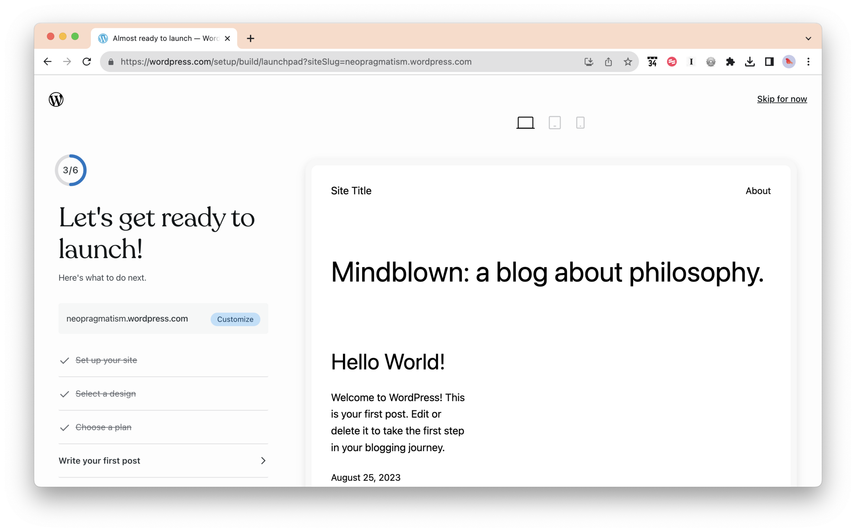
Task: Open Chrome three-dot menu
Action: [808, 62]
